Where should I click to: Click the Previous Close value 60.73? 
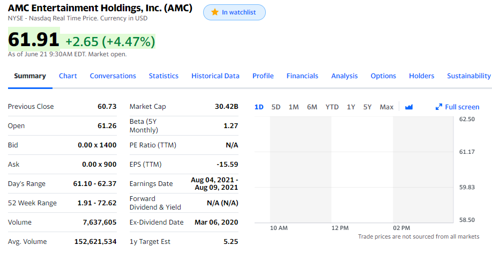pos(107,107)
